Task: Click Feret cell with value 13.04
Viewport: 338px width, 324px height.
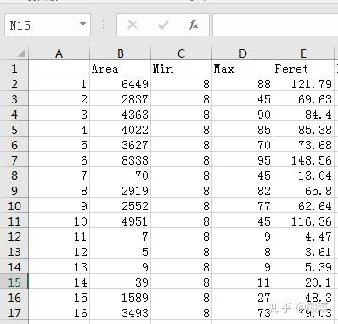Action: pos(304,176)
